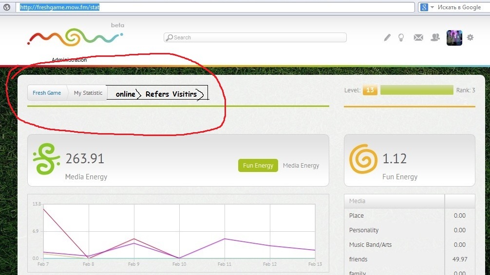The image size is (490, 275).
Task: Click the Level 13 badge
Action: pos(370,90)
